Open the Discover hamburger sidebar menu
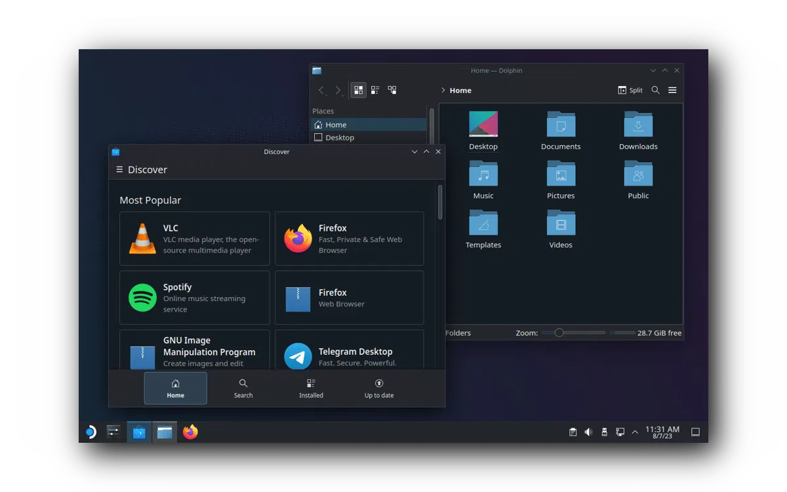This screenshot has height=492, width=787. pyautogui.click(x=119, y=169)
